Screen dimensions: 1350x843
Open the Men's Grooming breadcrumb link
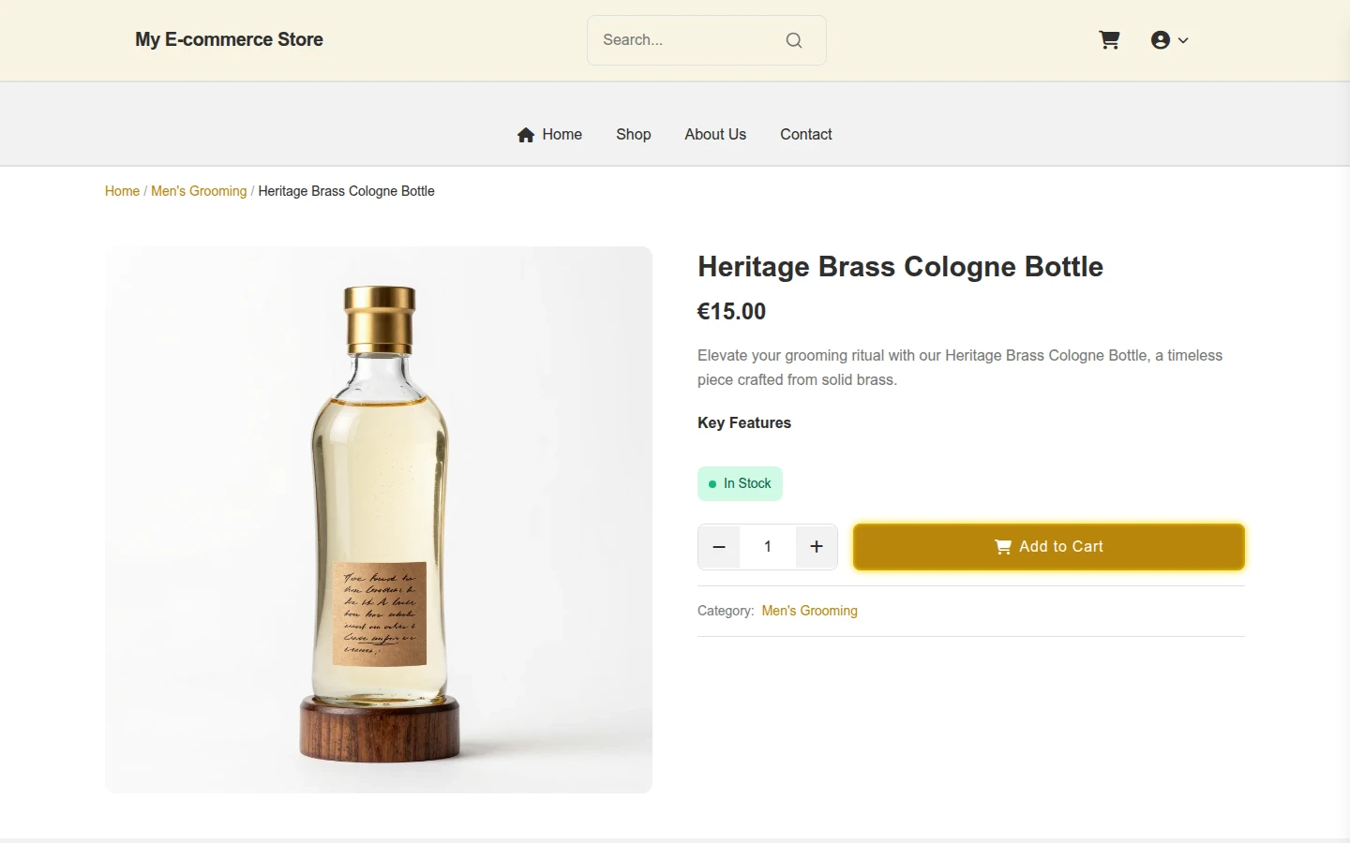(x=199, y=191)
